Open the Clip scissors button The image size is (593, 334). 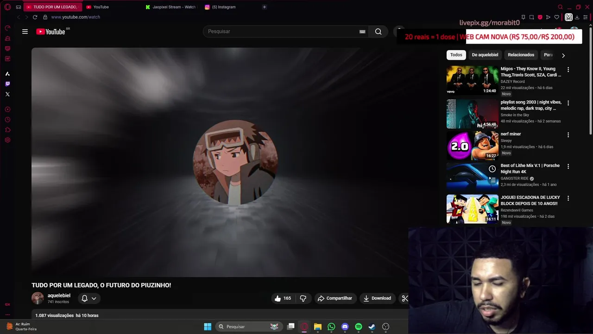tap(404, 298)
